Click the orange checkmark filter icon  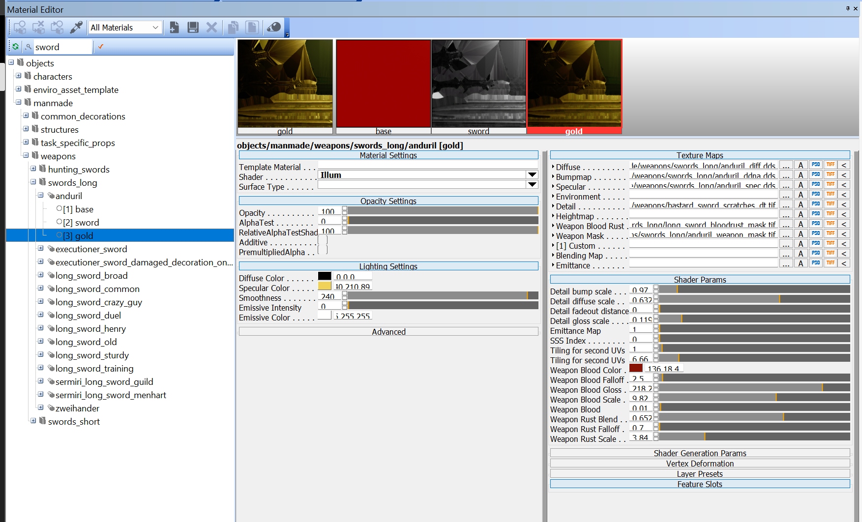[101, 47]
